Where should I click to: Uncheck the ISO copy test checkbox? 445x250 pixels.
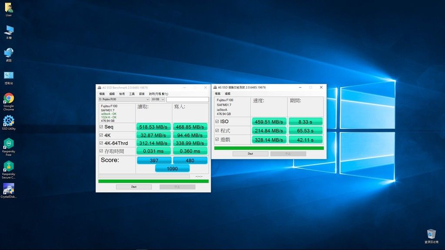pyautogui.click(x=217, y=122)
